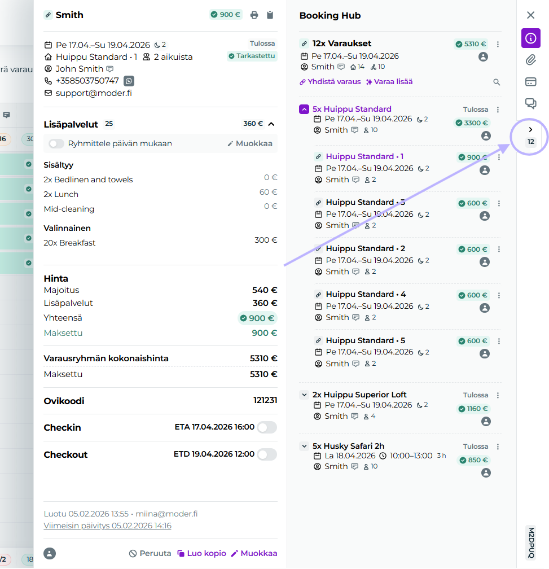Enable the Checkin toggle
549x569 pixels.
[266, 427]
